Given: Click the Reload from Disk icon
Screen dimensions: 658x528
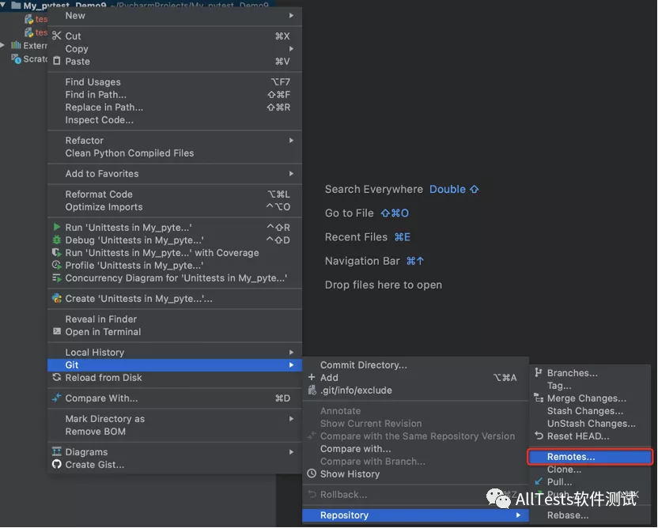Looking at the screenshot, I should point(57,378).
